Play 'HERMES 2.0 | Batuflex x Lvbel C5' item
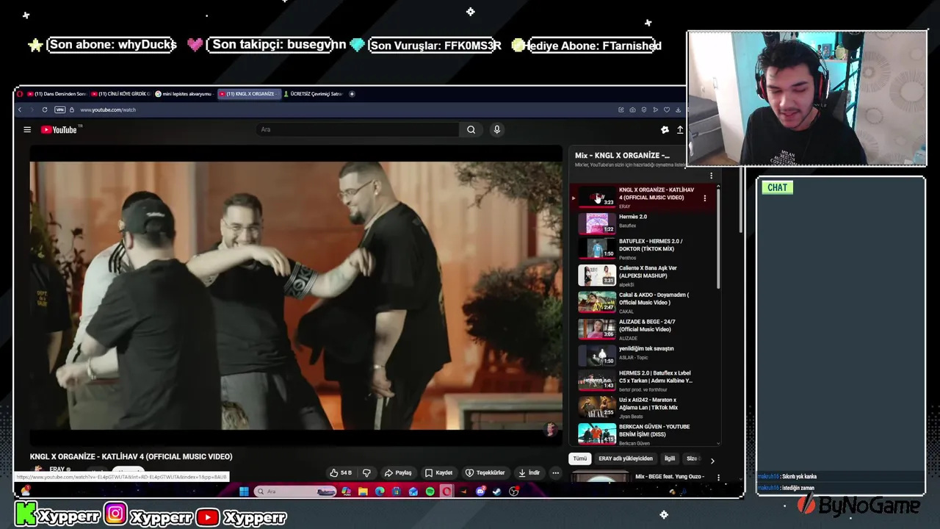The width and height of the screenshot is (940, 529). [x=645, y=380]
